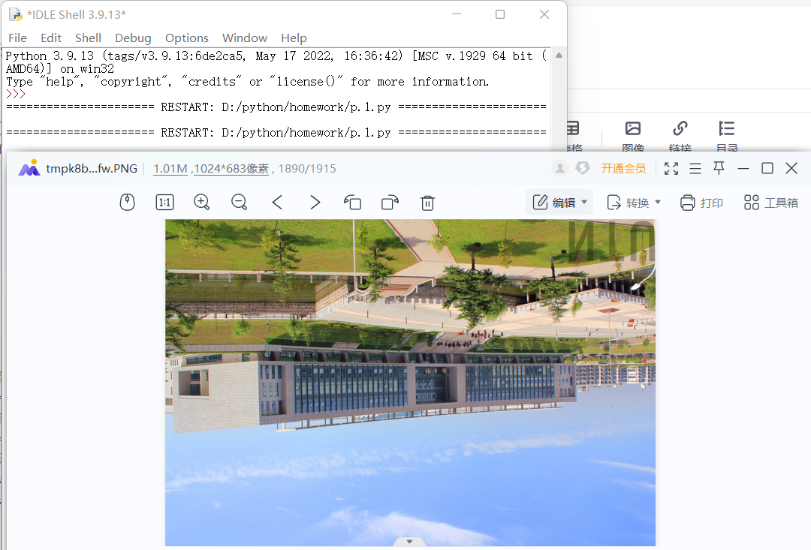The image size is (811, 550).
Task: Click the 1024*683像素 dimensions text
Action: pos(231,169)
